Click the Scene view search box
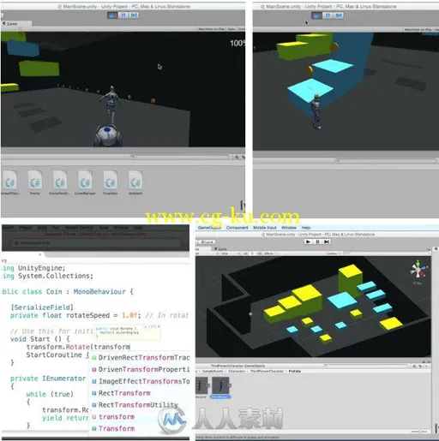This screenshot has height=441, width=439. pos(386,253)
